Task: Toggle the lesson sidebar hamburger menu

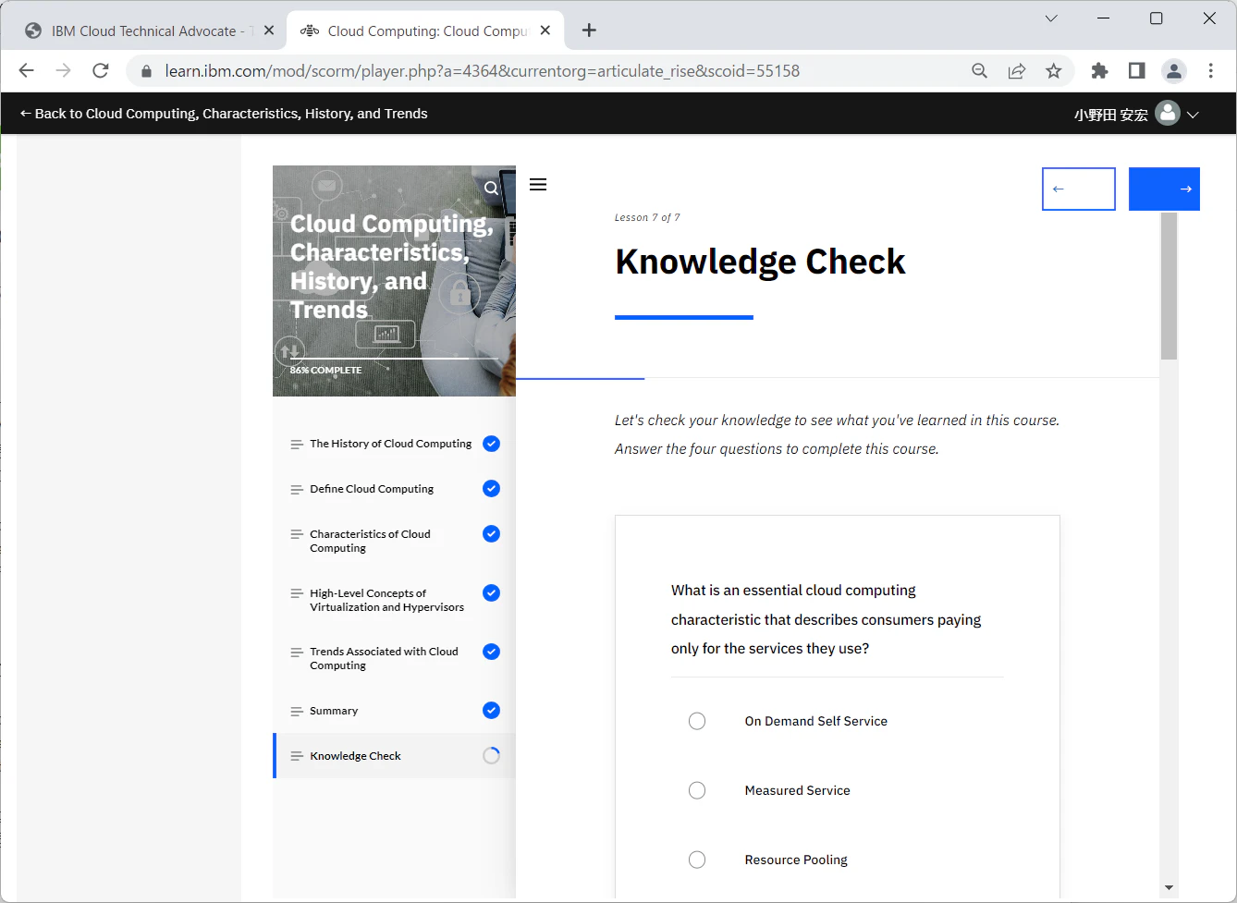Action: (538, 185)
